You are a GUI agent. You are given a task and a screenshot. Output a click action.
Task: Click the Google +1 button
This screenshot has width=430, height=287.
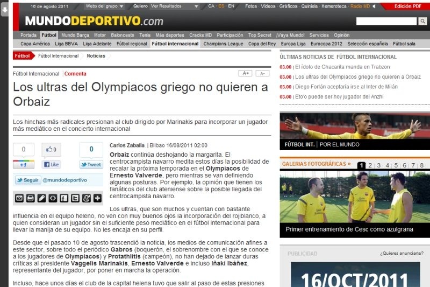tap(24, 165)
